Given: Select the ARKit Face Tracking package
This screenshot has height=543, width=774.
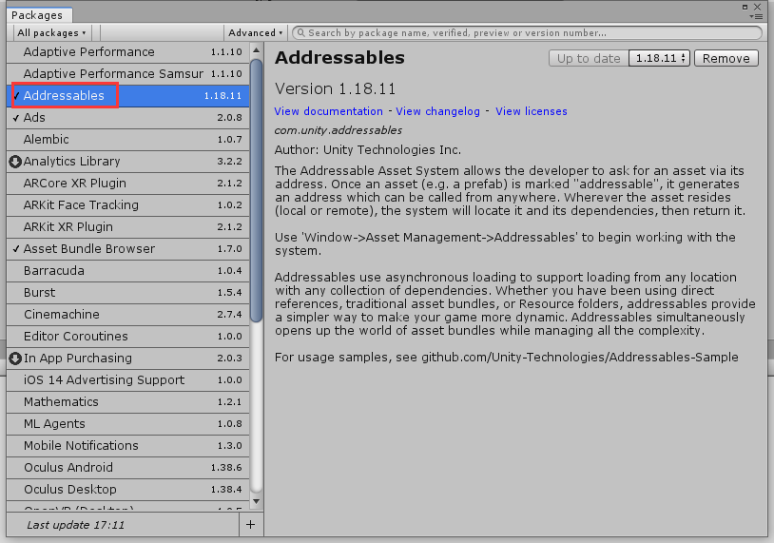Looking at the screenshot, I should (128, 205).
